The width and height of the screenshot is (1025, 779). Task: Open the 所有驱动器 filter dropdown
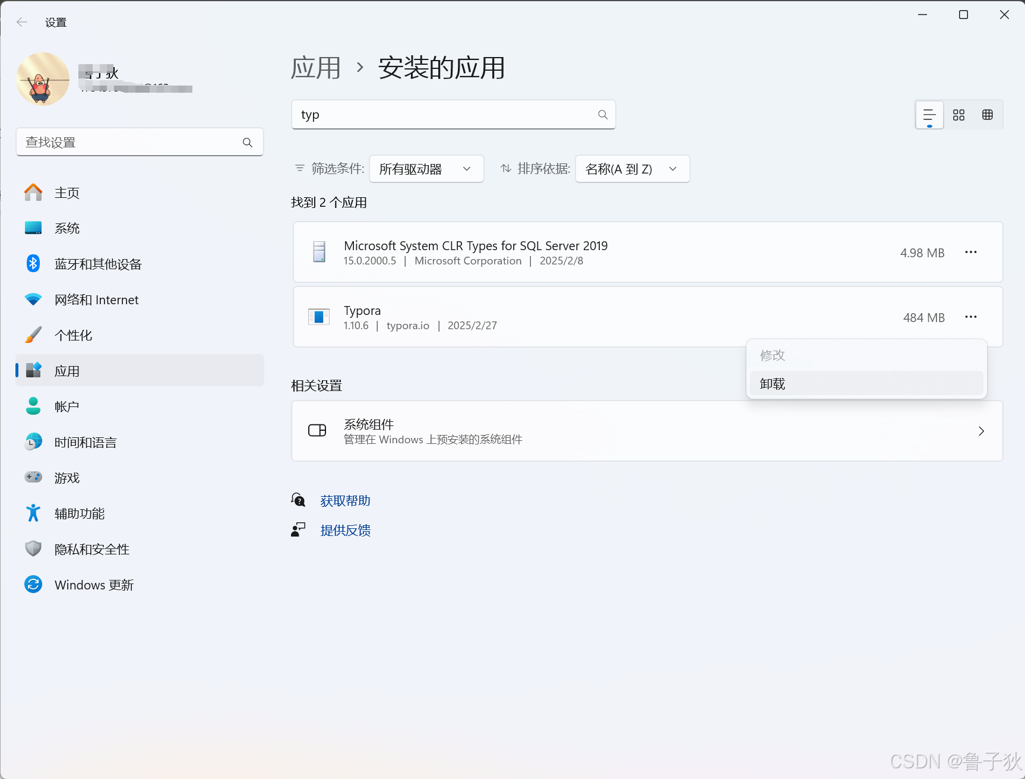pos(426,169)
